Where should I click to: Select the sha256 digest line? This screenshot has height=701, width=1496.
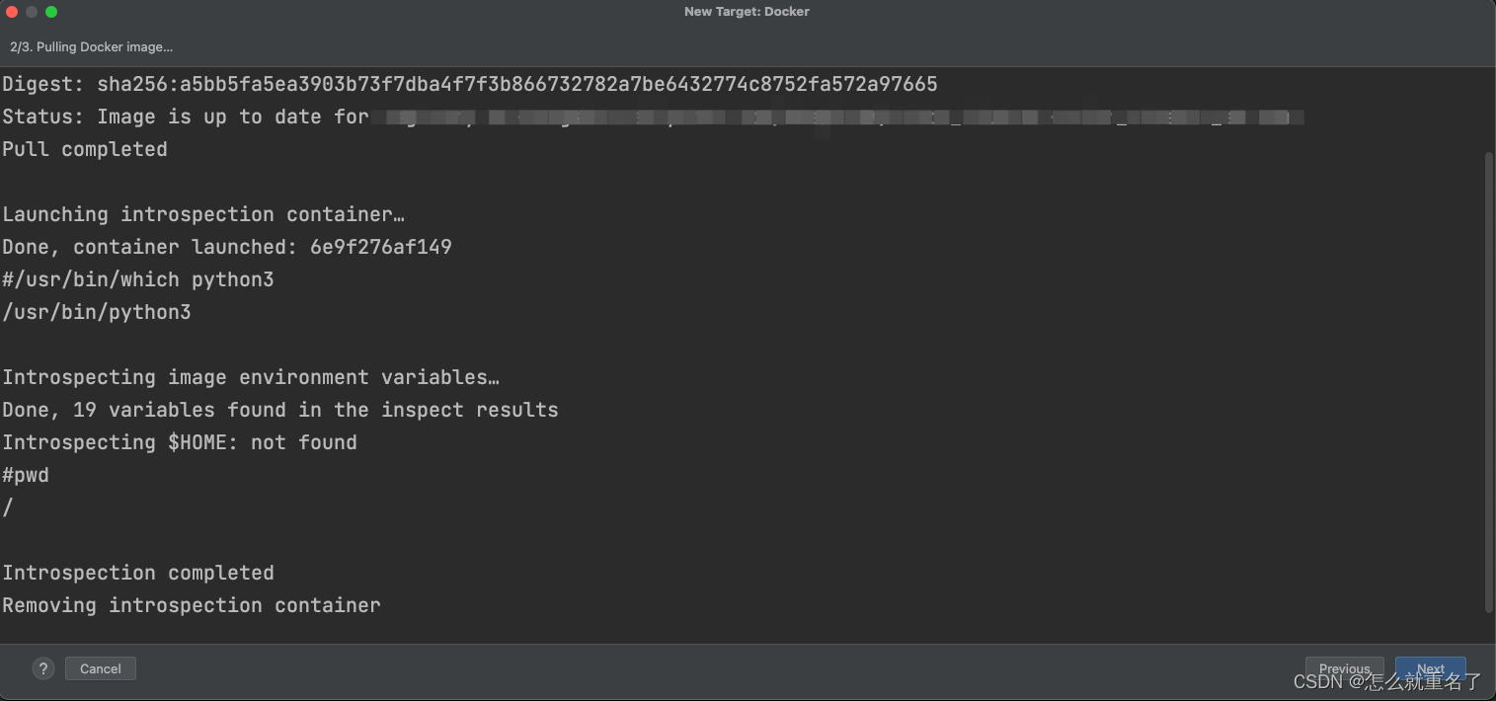(471, 84)
